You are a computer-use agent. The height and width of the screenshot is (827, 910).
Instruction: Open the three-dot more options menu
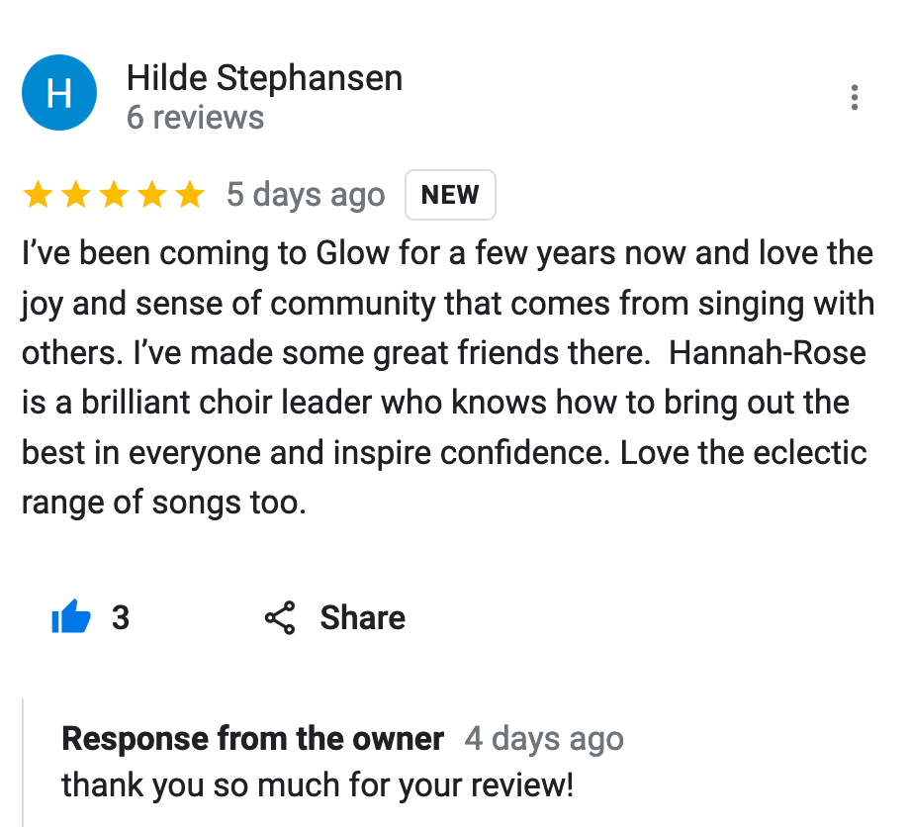pyautogui.click(x=854, y=97)
